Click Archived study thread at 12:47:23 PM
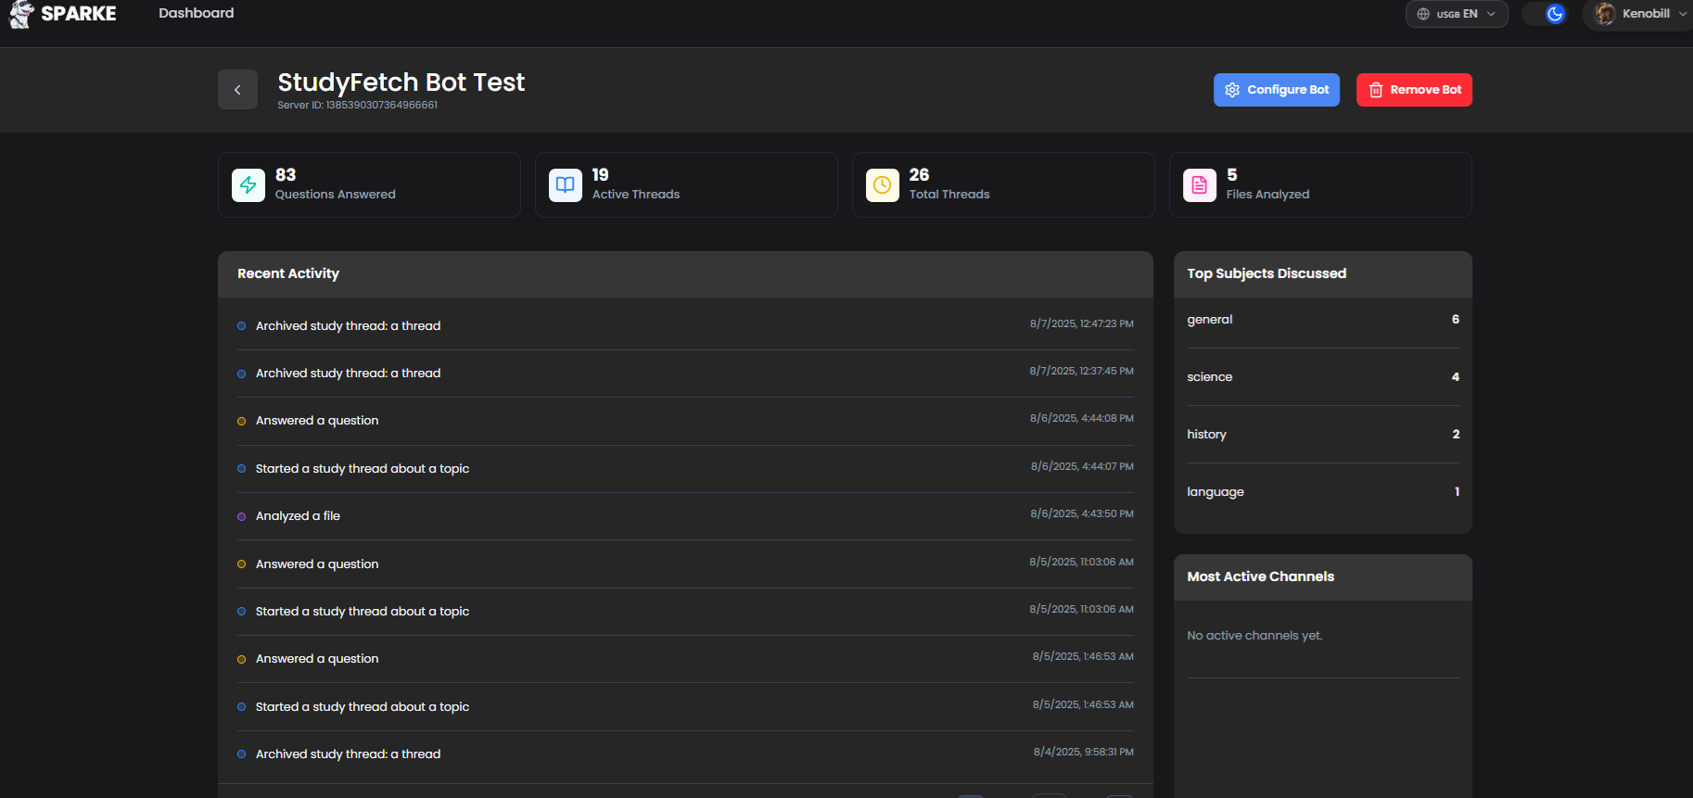 click(x=685, y=326)
